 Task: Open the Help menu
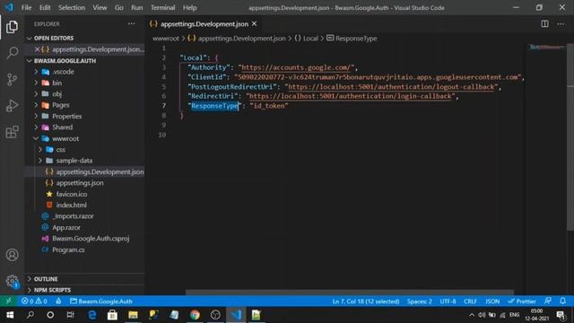tap(189, 8)
